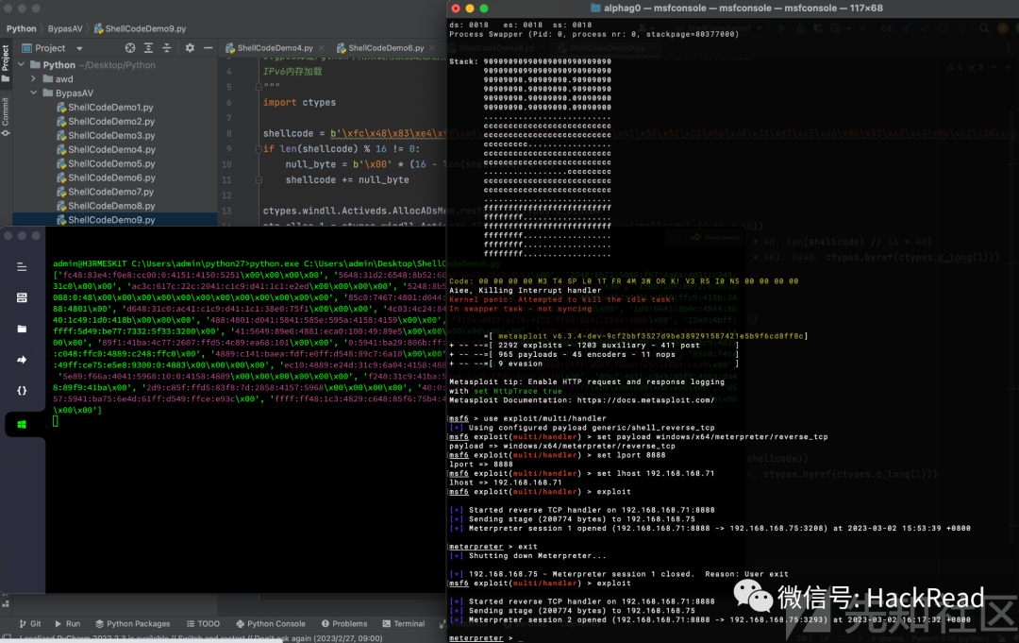Hide the Project panel with the minus icon
This screenshot has width=1019, height=643.
click(x=208, y=48)
